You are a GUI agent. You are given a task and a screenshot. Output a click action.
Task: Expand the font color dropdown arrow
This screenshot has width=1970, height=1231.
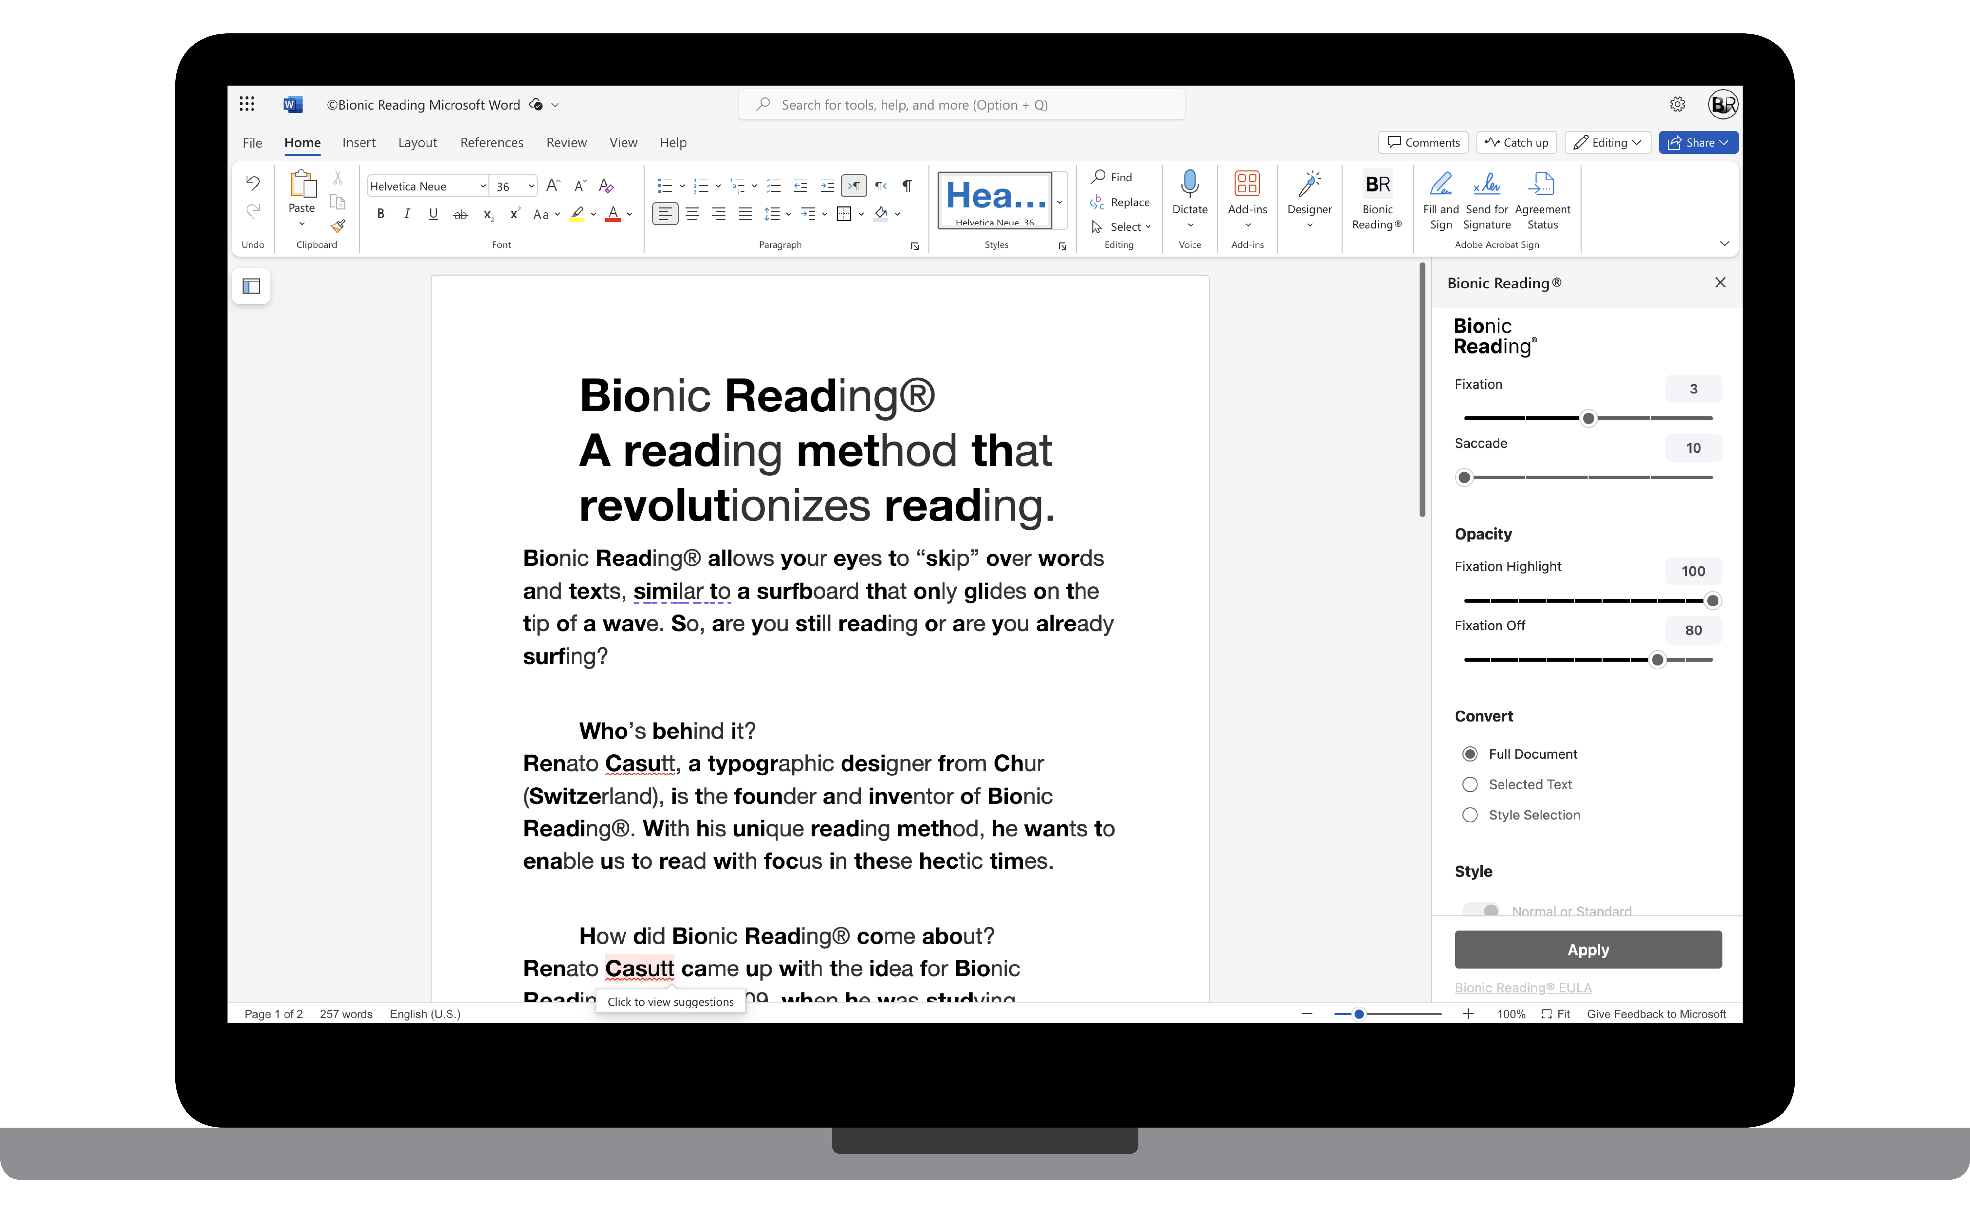coord(629,214)
